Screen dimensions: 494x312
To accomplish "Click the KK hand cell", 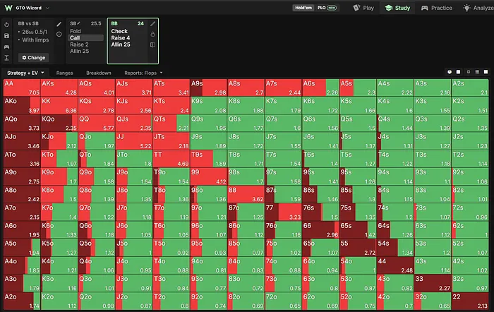I will [x=59, y=105].
